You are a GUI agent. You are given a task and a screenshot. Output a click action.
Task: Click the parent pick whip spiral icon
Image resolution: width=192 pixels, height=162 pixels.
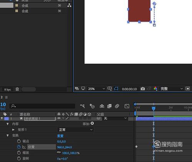pos(98,118)
